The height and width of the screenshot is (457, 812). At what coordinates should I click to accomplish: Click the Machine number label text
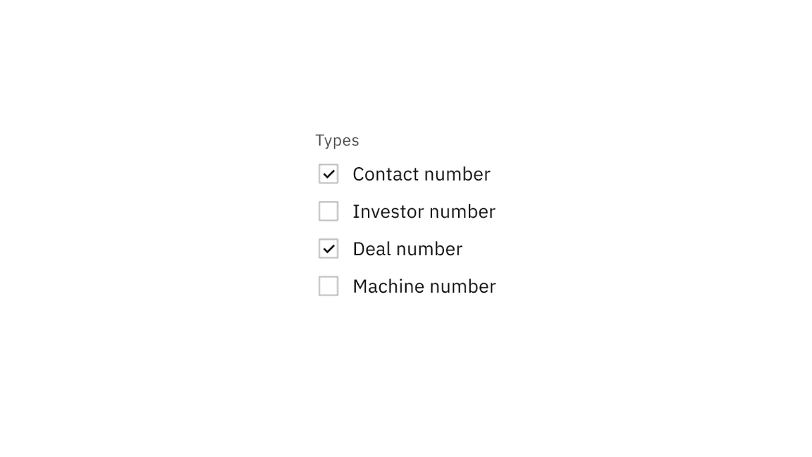click(424, 286)
